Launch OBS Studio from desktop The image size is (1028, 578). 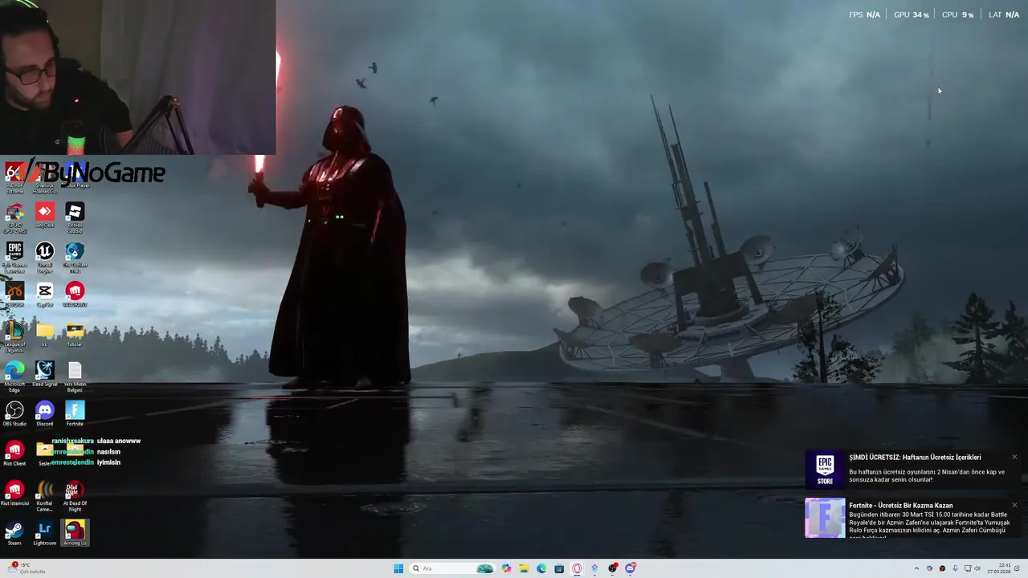pos(14,413)
